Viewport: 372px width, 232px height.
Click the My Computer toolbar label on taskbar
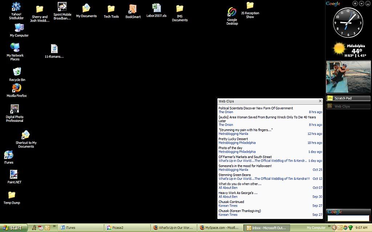click(x=316, y=228)
